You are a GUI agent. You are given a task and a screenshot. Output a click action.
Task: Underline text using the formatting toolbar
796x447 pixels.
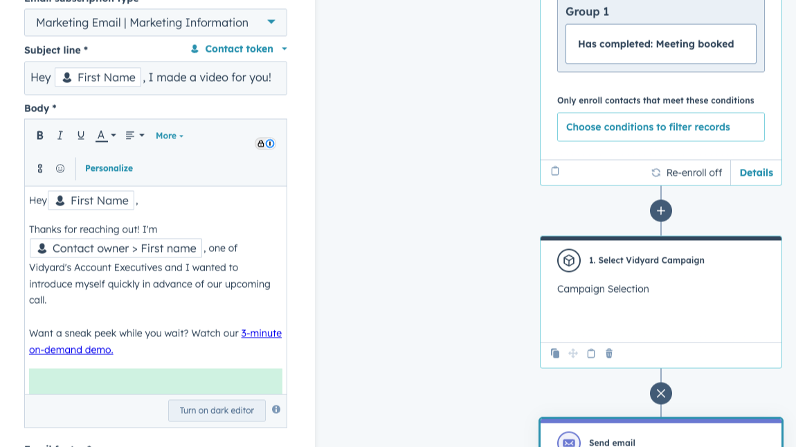tap(80, 135)
